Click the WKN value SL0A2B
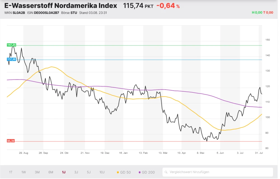280x179 pixels. pos(19,13)
